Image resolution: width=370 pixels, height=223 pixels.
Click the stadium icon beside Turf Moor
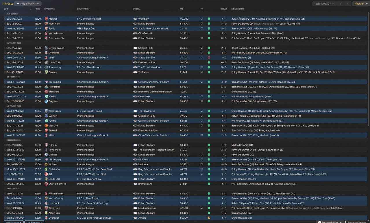(135, 72)
